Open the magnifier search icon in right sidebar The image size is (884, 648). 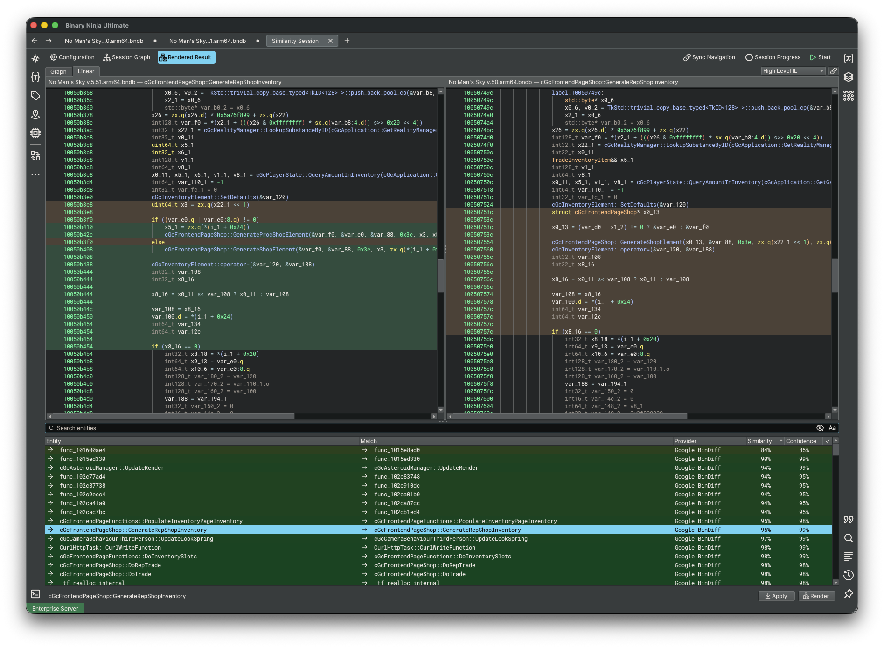pyautogui.click(x=849, y=538)
